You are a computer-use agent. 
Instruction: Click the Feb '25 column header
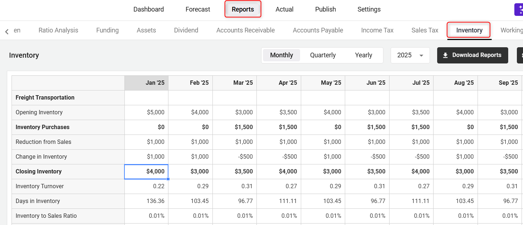point(190,83)
